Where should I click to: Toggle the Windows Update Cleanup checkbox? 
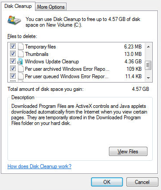pos(13,61)
